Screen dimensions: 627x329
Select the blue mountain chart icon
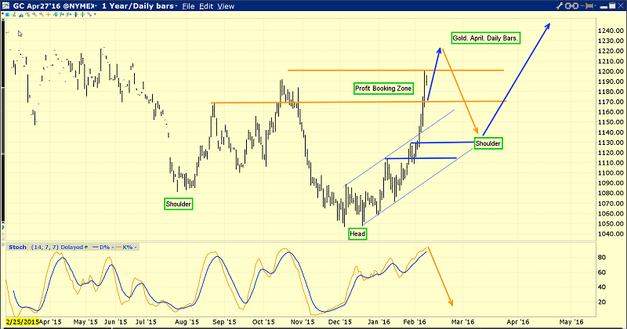21,15
